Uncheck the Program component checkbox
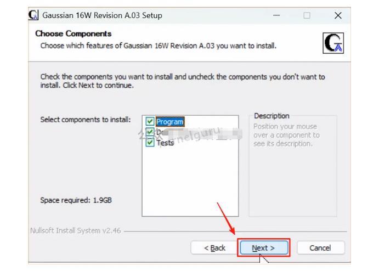 pyautogui.click(x=150, y=121)
